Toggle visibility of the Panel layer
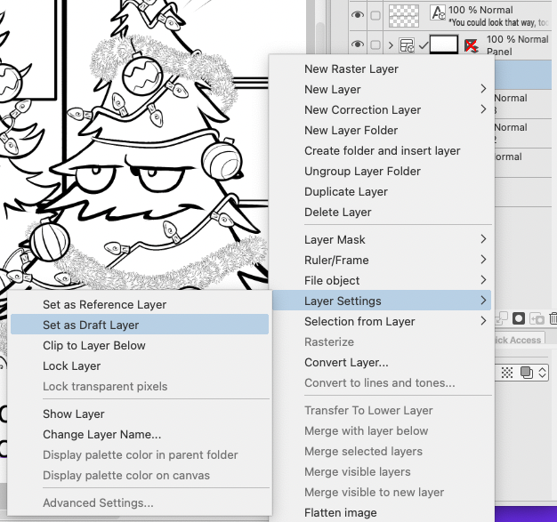557x522 pixels. pos(358,44)
